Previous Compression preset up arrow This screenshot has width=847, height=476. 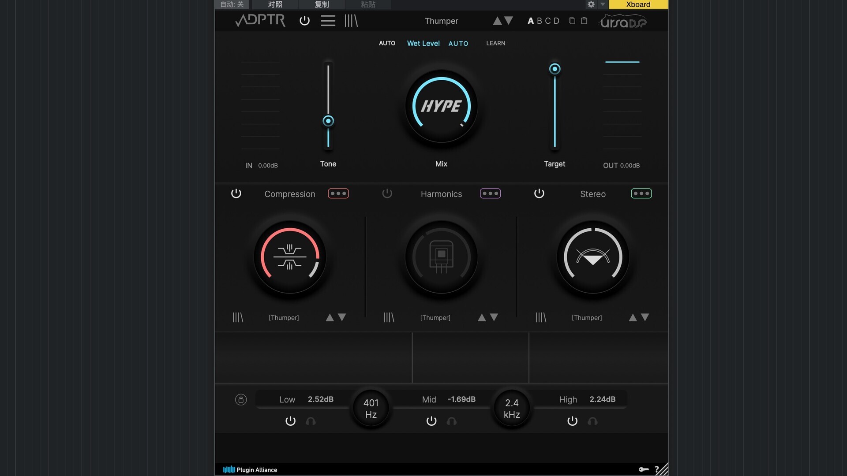click(x=330, y=317)
